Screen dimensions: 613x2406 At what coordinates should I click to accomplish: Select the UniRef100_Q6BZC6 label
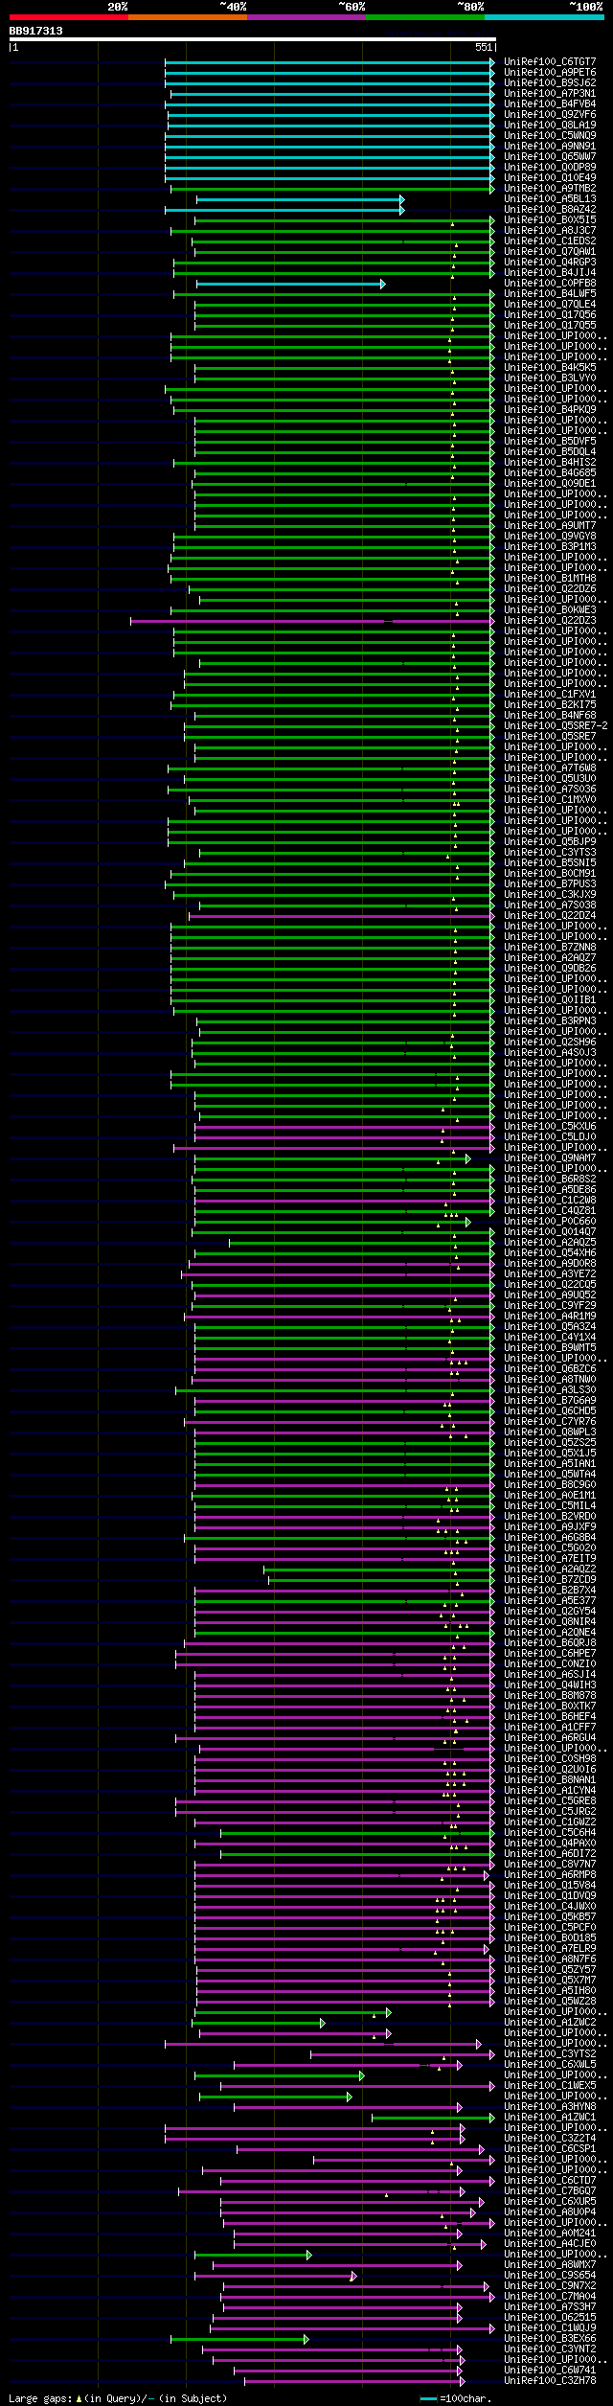[x=550, y=1369]
